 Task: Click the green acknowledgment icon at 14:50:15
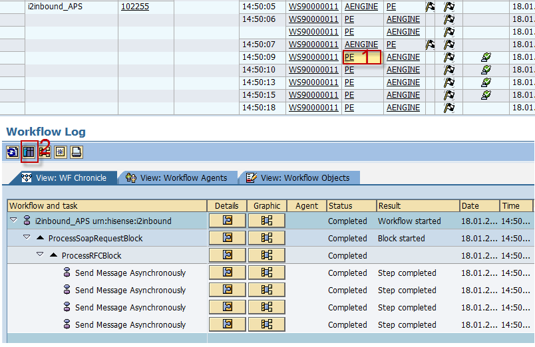(x=486, y=95)
